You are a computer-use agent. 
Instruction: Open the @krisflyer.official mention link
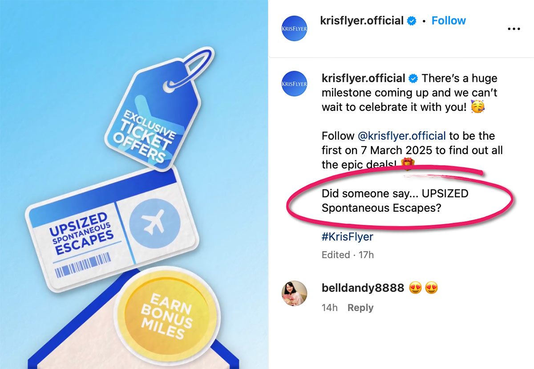[401, 136]
